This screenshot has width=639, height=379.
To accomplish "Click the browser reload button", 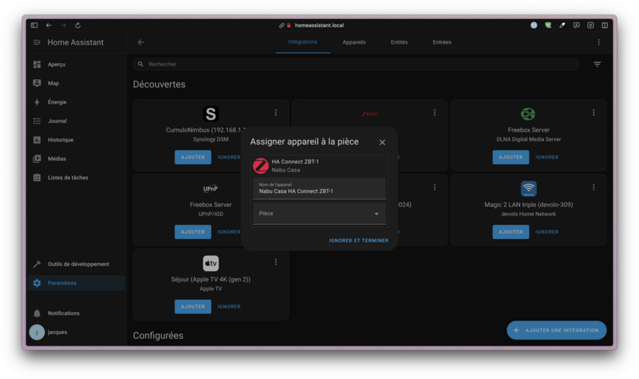I will [78, 26].
